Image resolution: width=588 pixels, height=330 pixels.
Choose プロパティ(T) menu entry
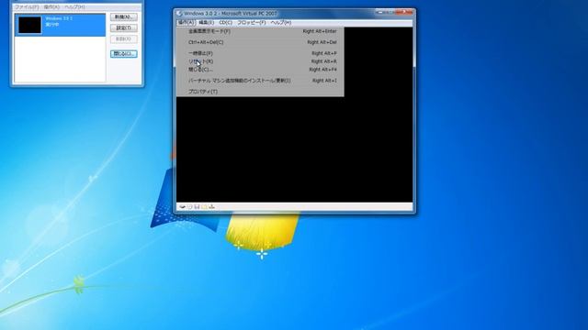[260, 92]
